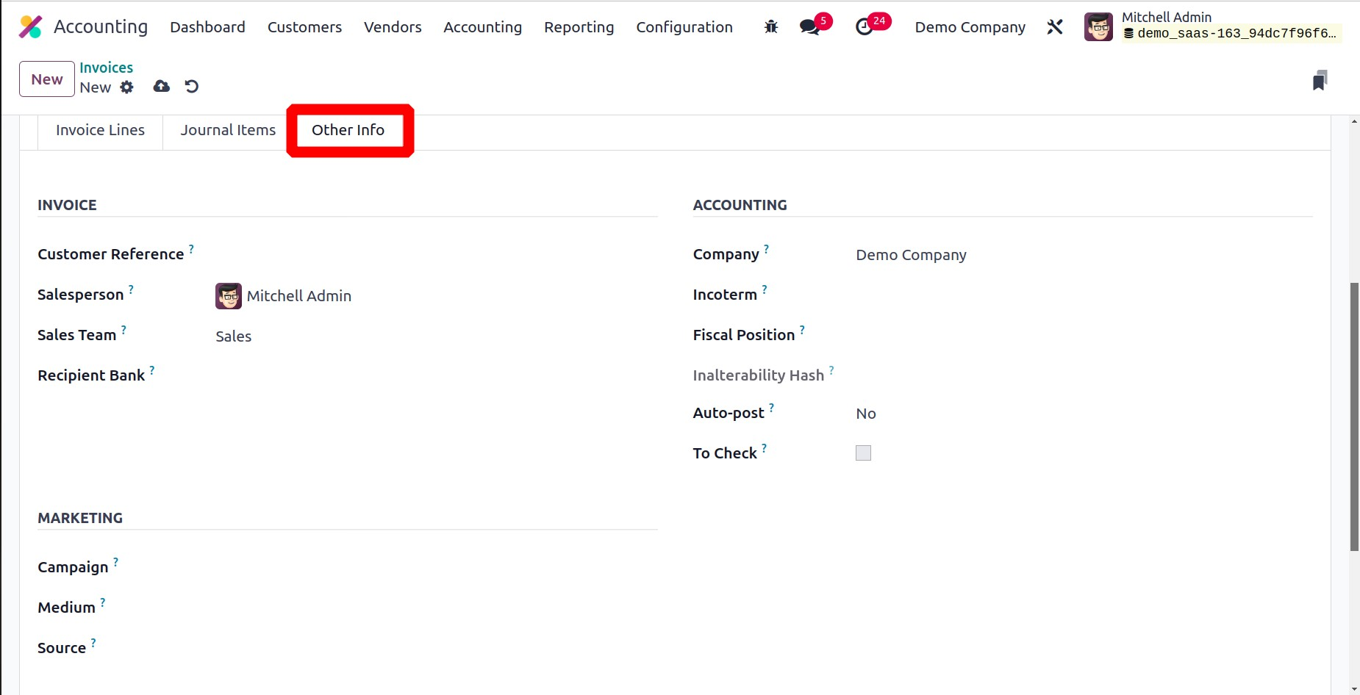Open the Reporting menu
Viewport: 1360px width, 695px height.
[x=579, y=27]
